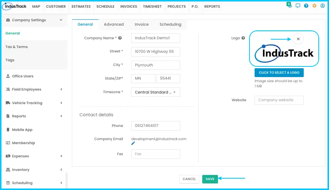This screenshot has width=329, height=190.
Task: Click the Company Name help tooltip icon
Action: coord(120,38)
